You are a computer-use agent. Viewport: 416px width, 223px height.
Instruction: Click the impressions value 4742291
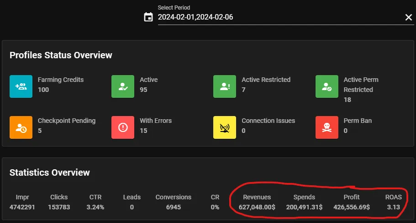(x=22, y=208)
